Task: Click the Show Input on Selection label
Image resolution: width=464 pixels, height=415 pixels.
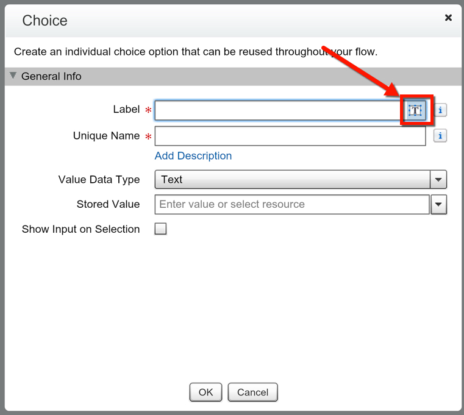Action: click(80, 229)
